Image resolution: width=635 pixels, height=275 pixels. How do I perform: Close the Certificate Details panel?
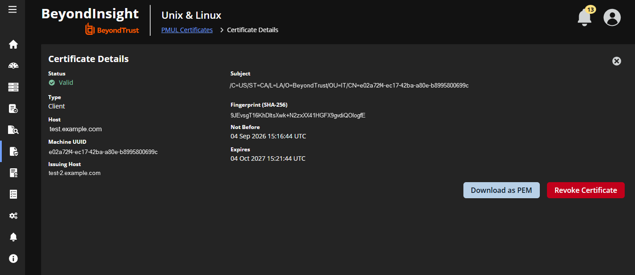[x=617, y=61]
